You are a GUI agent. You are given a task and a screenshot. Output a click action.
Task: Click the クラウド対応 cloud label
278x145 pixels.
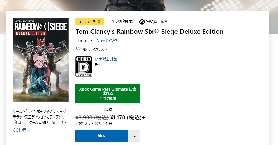coord(122,21)
